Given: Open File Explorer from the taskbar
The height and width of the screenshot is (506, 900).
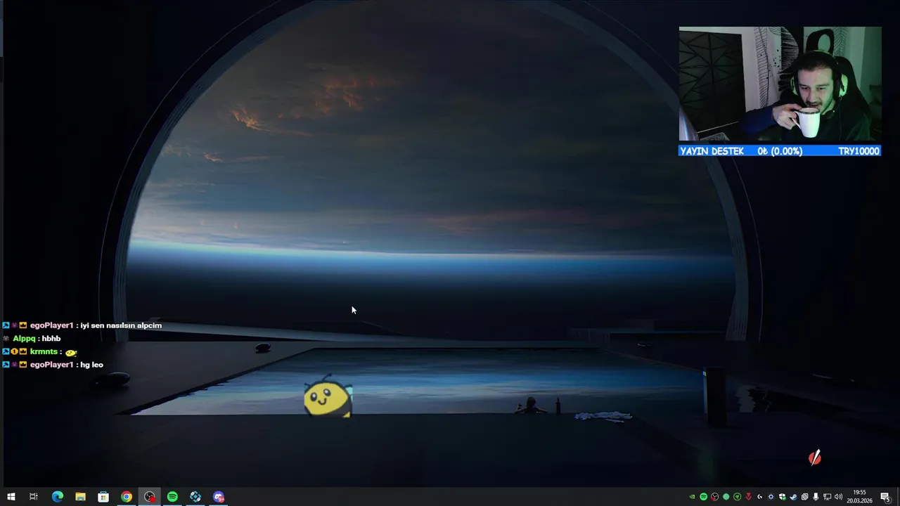Looking at the screenshot, I should coord(80,497).
